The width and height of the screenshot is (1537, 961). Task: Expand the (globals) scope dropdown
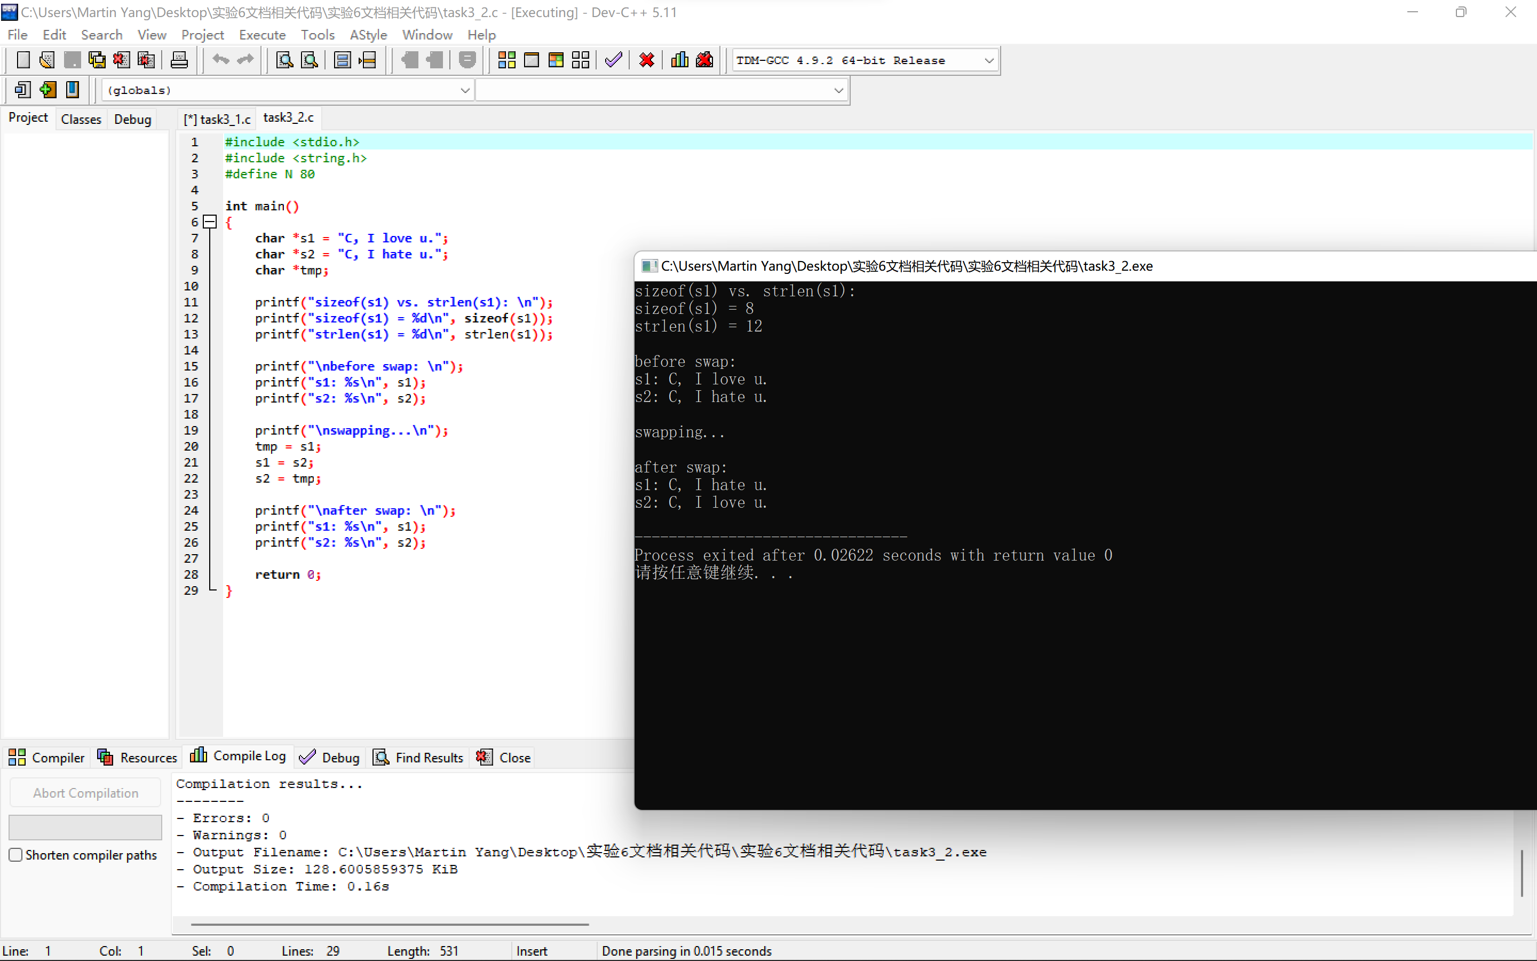pyautogui.click(x=465, y=90)
